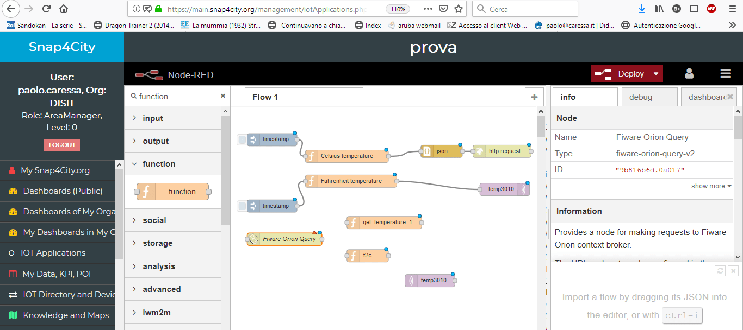Close the tip box at the sidebar bottom

[733, 271]
